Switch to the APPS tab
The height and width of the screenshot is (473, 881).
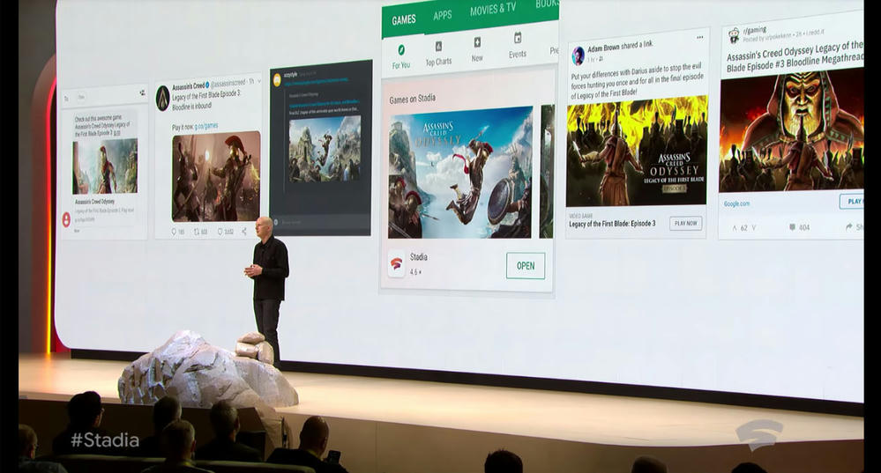click(x=442, y=15)
